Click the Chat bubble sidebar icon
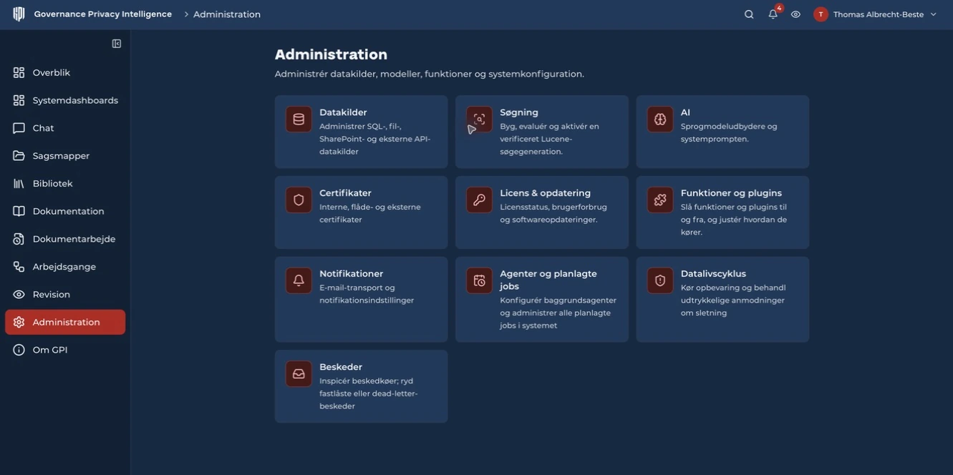The width and height of the screenshot is (953, 475). (x=19, y=128)
